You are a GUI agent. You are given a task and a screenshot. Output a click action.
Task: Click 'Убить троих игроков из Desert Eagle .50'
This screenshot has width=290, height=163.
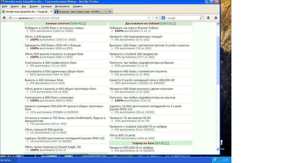[53, 147]
